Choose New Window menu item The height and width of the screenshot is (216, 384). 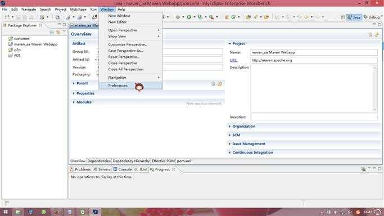(131, 16)
